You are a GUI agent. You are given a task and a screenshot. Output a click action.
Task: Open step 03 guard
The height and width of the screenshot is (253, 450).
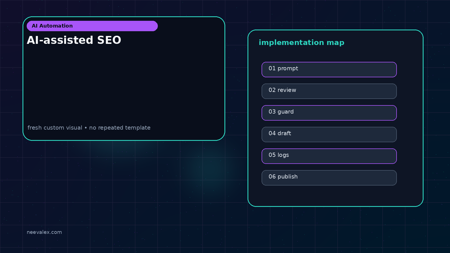329,113
